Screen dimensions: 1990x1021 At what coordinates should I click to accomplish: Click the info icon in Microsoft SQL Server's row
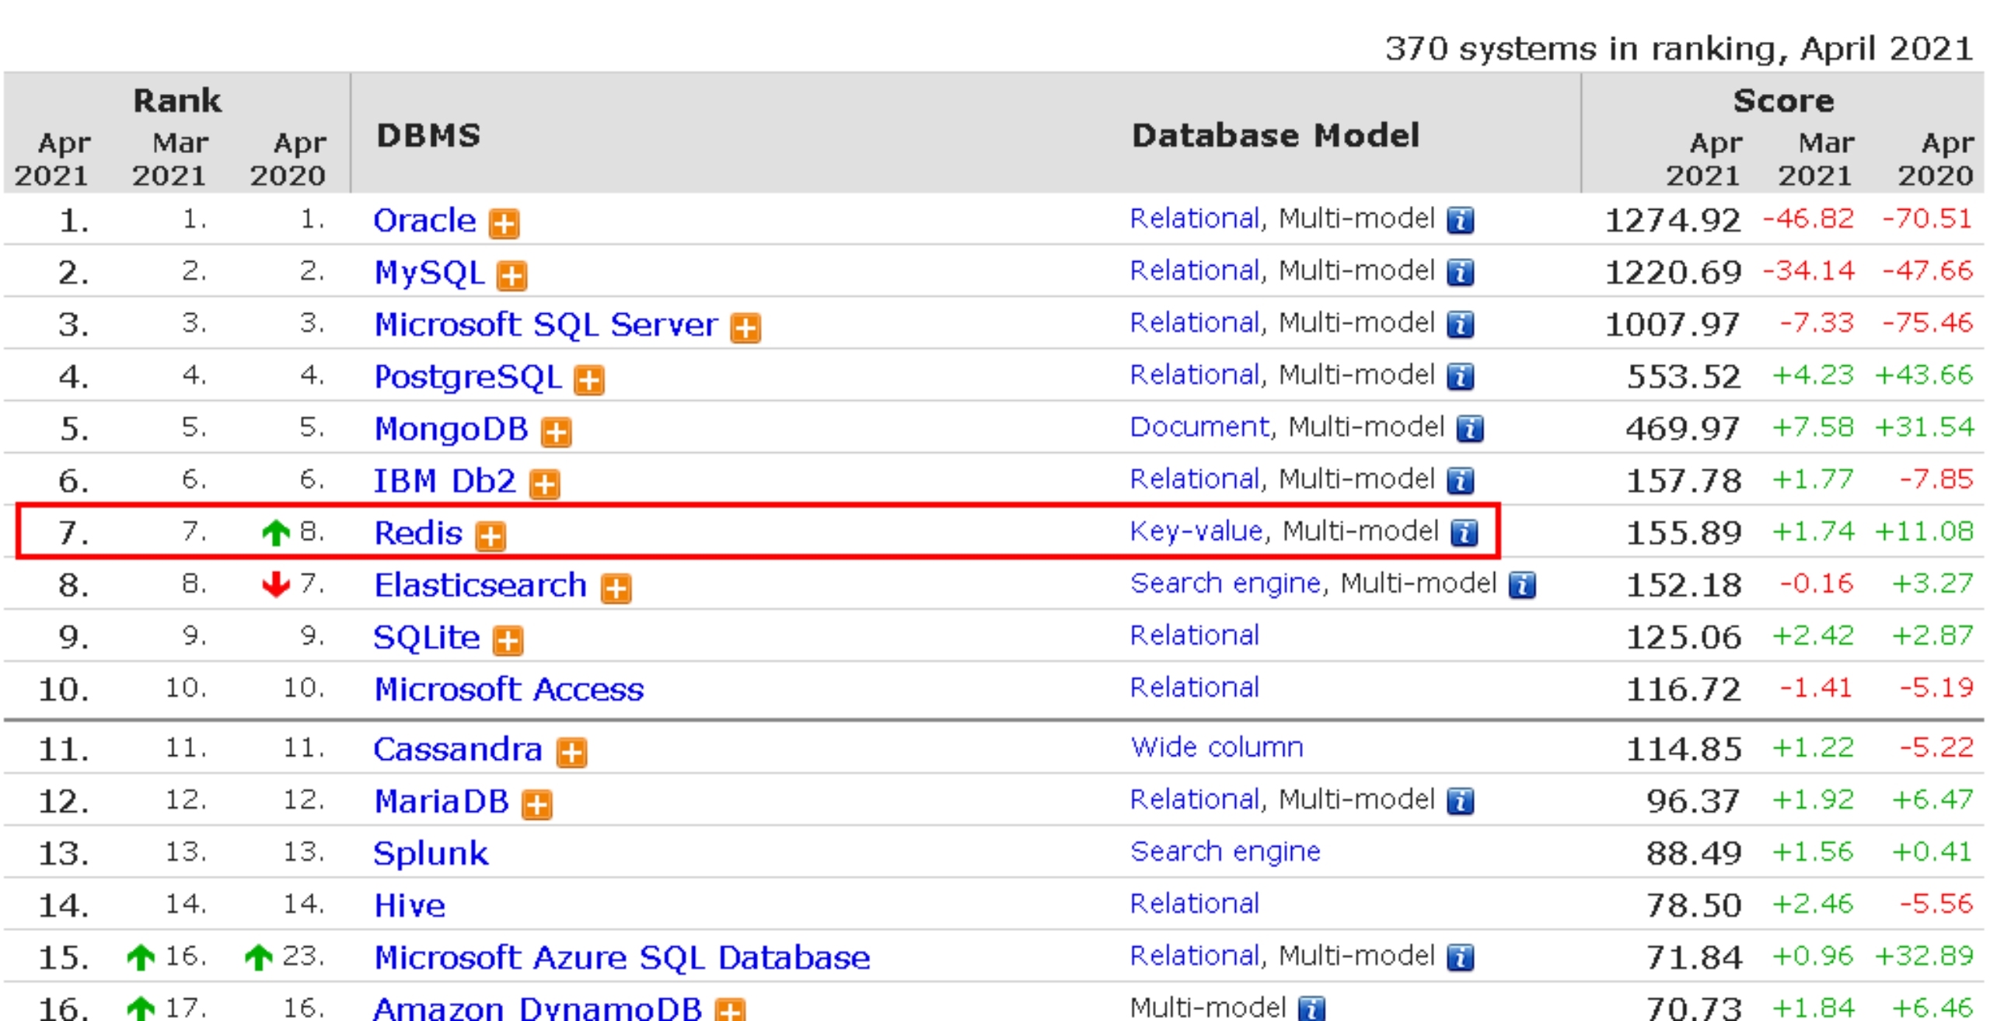pos(1461,325)
